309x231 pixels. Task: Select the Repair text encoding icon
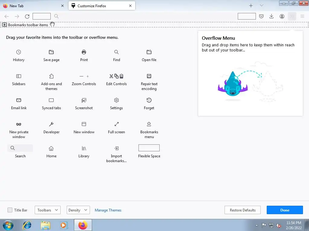149,76
